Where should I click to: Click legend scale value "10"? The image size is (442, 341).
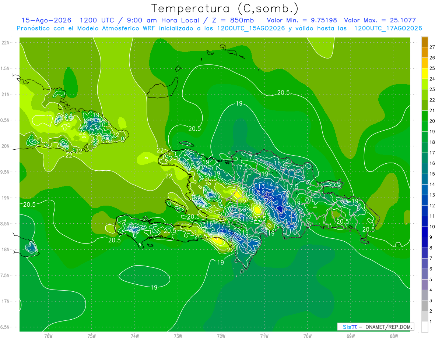pyautogui.click(x=432, y=227)
